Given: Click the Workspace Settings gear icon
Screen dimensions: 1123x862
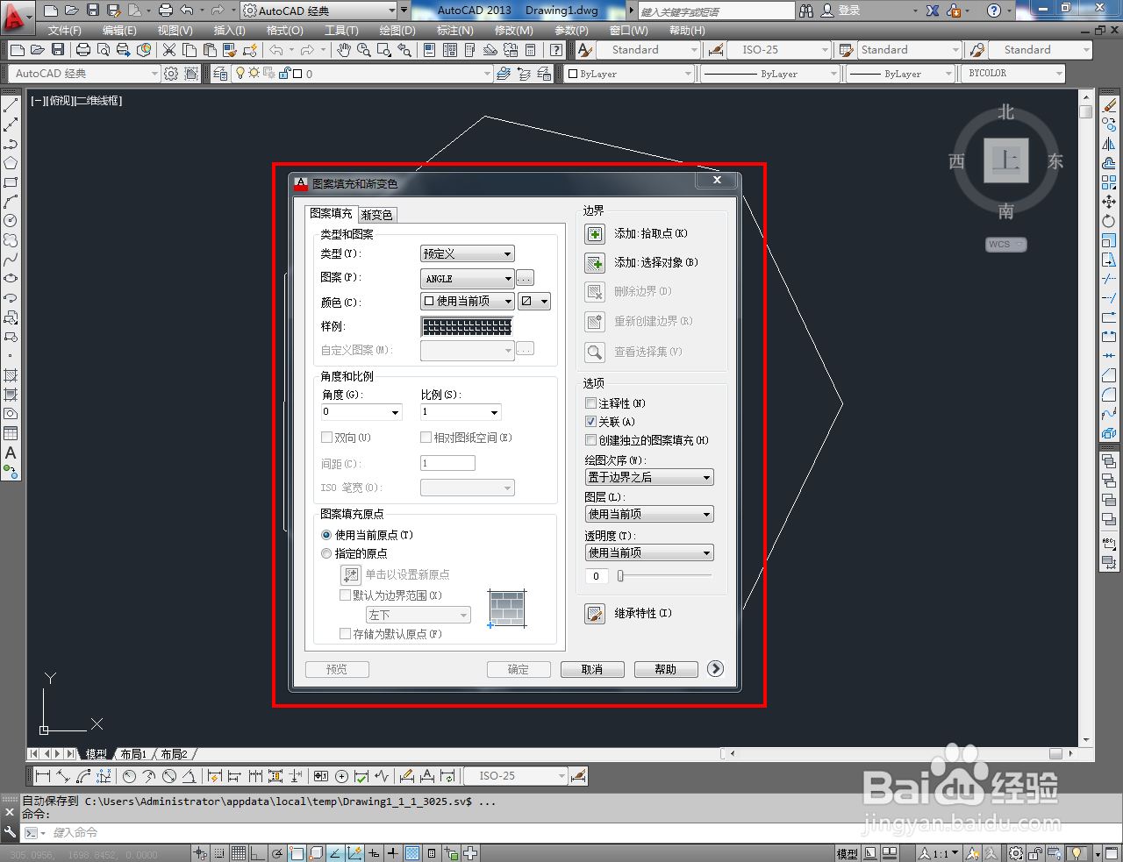Looking at the screenshot, I should (171, 74).
